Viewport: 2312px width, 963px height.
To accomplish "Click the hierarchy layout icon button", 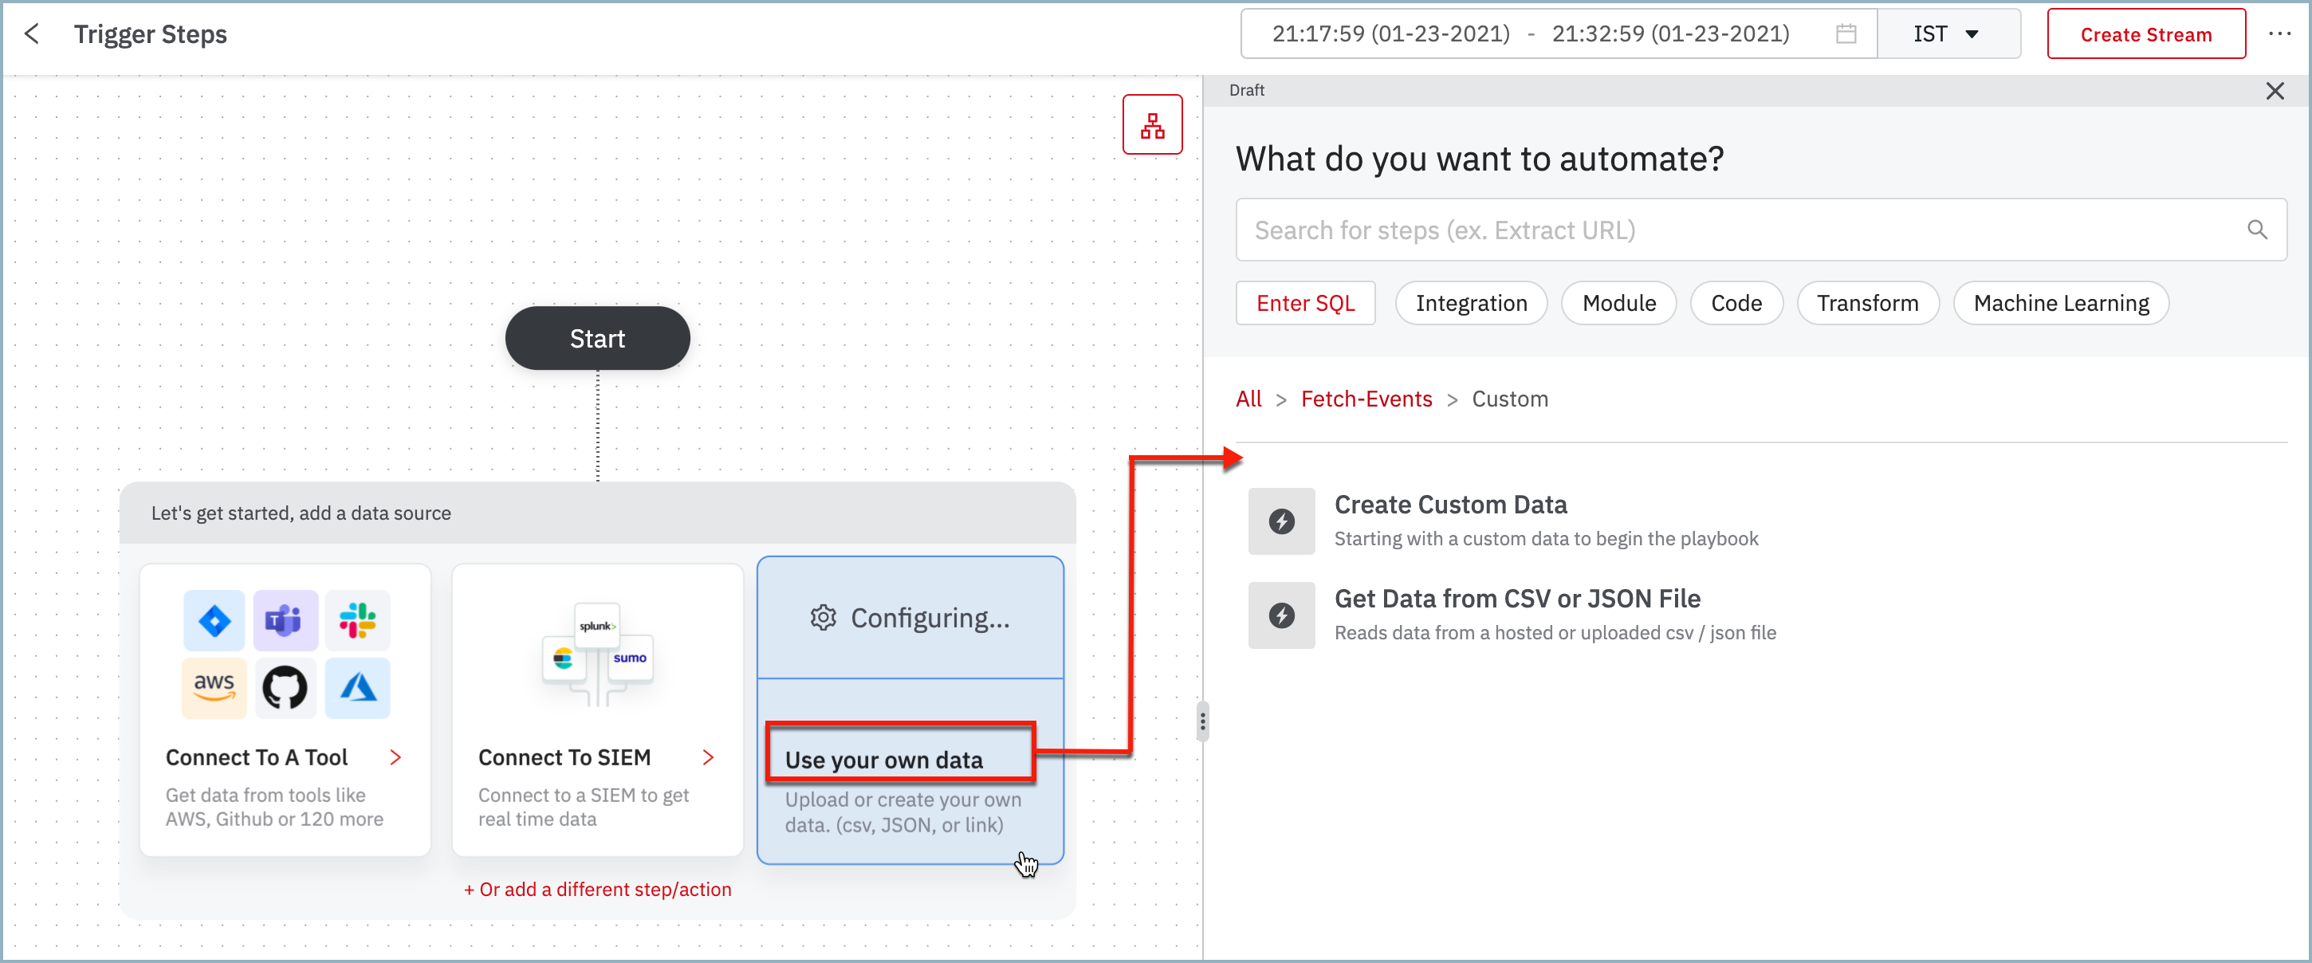I will 1152,124.
